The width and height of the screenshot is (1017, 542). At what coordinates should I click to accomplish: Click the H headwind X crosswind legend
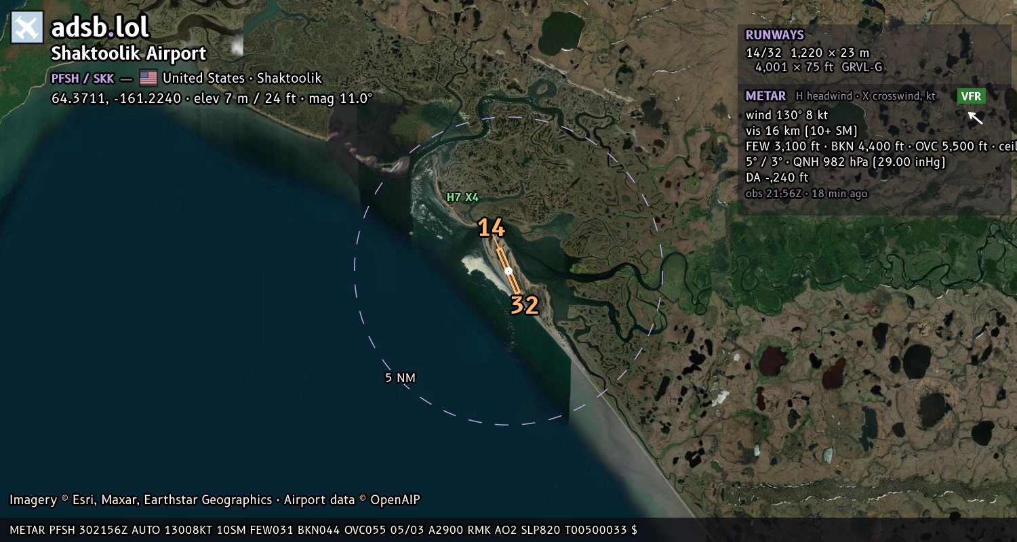click(865, 96)
